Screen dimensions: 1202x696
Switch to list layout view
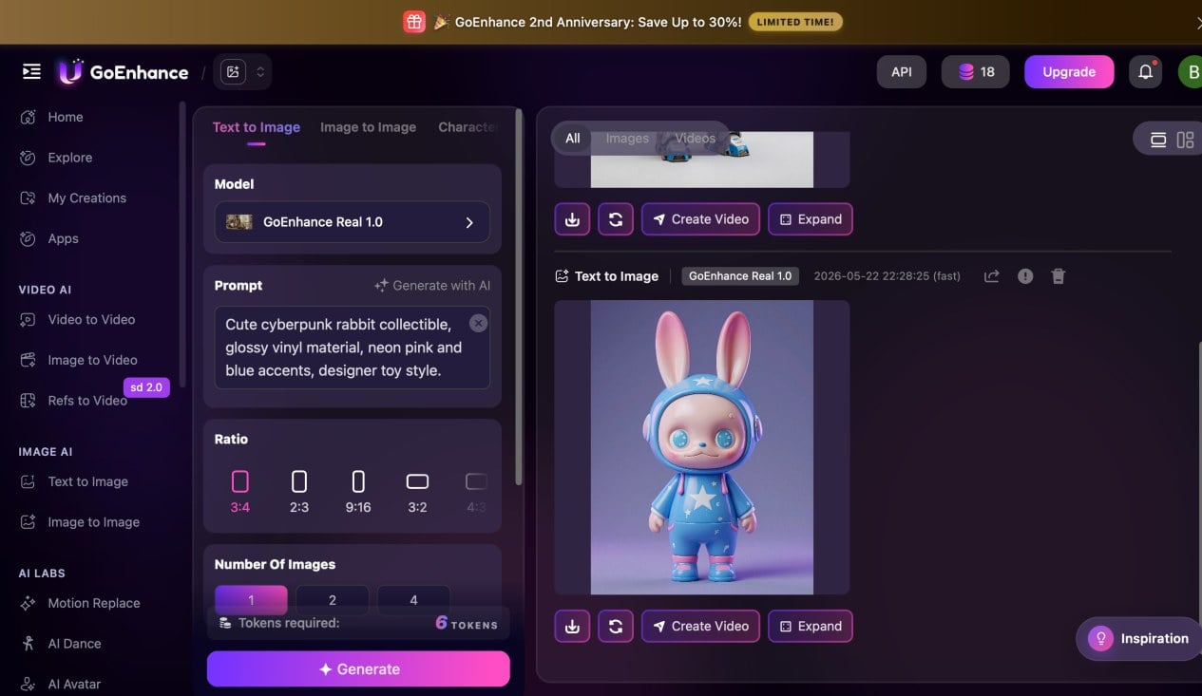(x=1158, y=140)
